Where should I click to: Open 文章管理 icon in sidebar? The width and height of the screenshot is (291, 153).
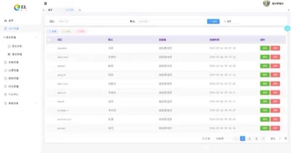(5, 62)
